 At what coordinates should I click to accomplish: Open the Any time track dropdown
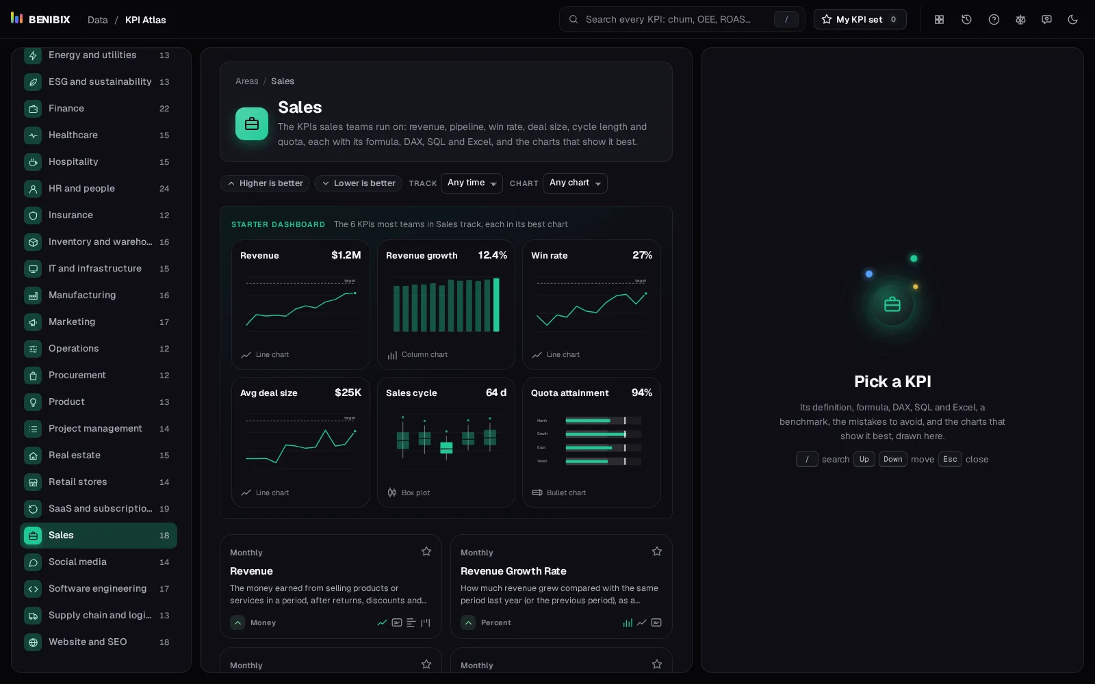point(472,183)
